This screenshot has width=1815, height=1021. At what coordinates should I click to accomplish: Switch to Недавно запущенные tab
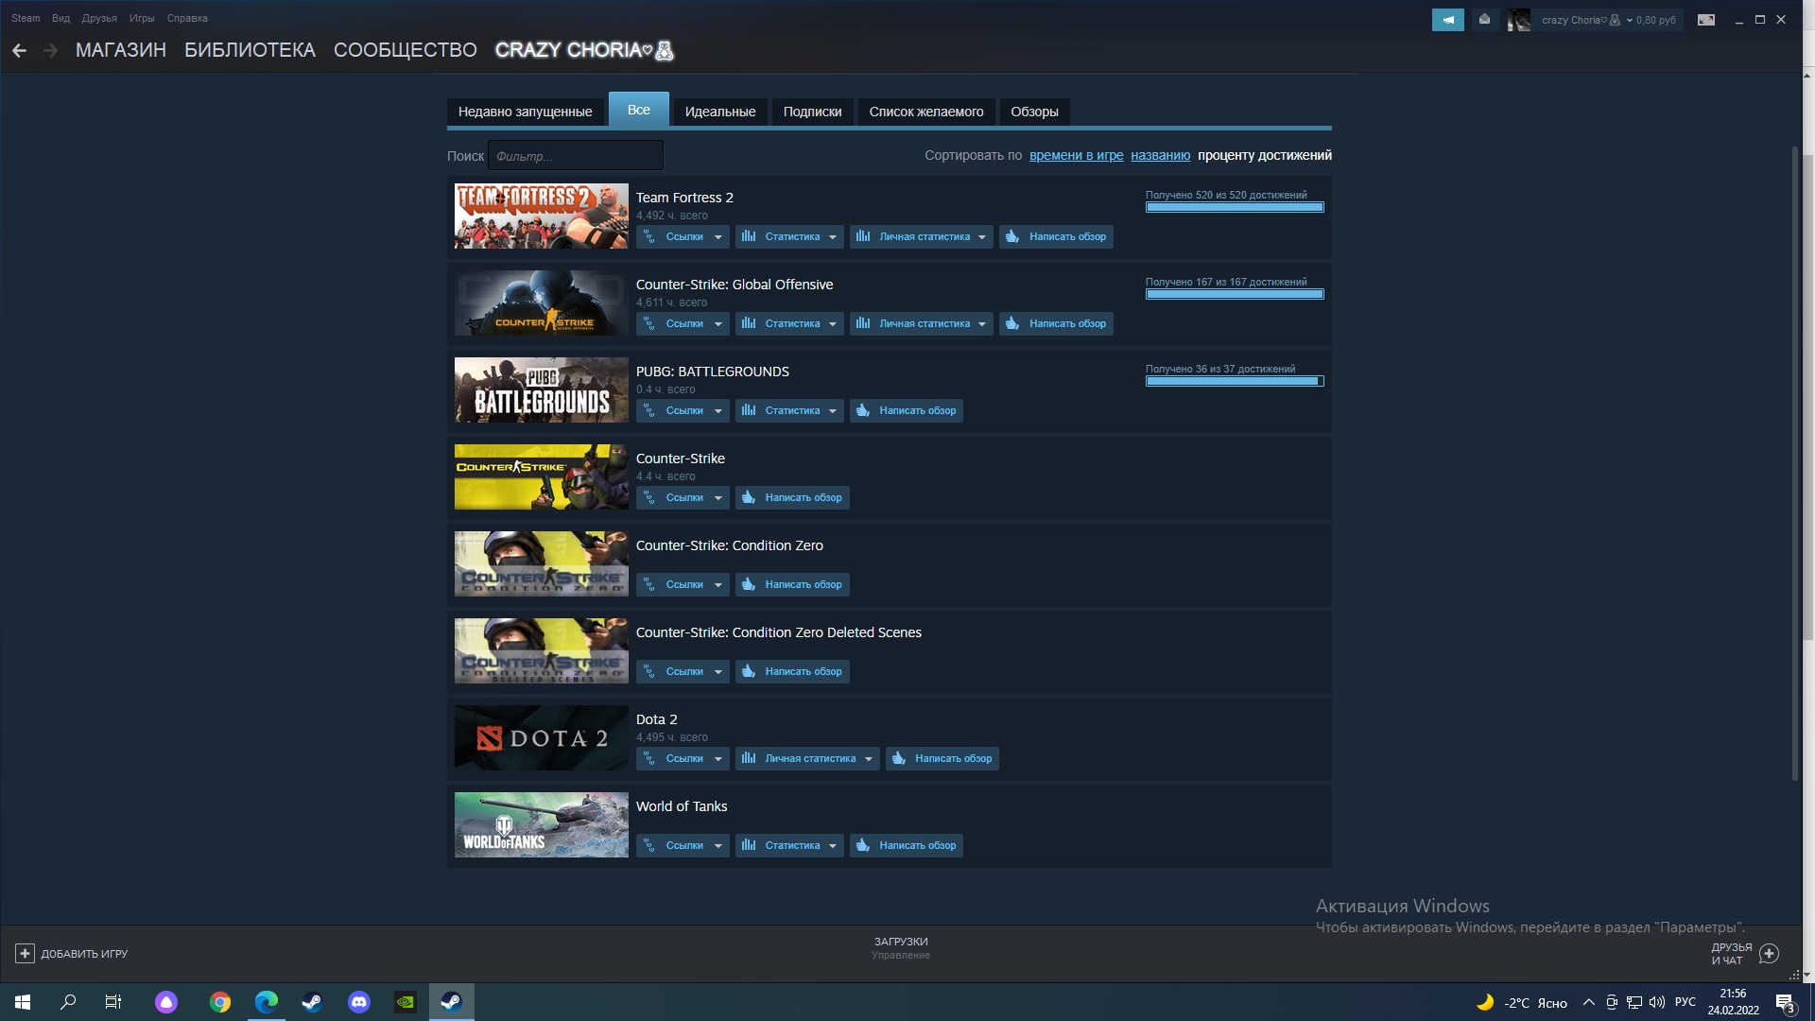525,112
